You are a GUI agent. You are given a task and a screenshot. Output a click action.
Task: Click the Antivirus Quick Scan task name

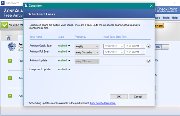pyautogui.click(x=41, y=46)
